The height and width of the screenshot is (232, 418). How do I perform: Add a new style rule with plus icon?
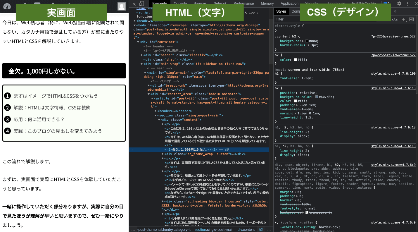pos(403,19)
